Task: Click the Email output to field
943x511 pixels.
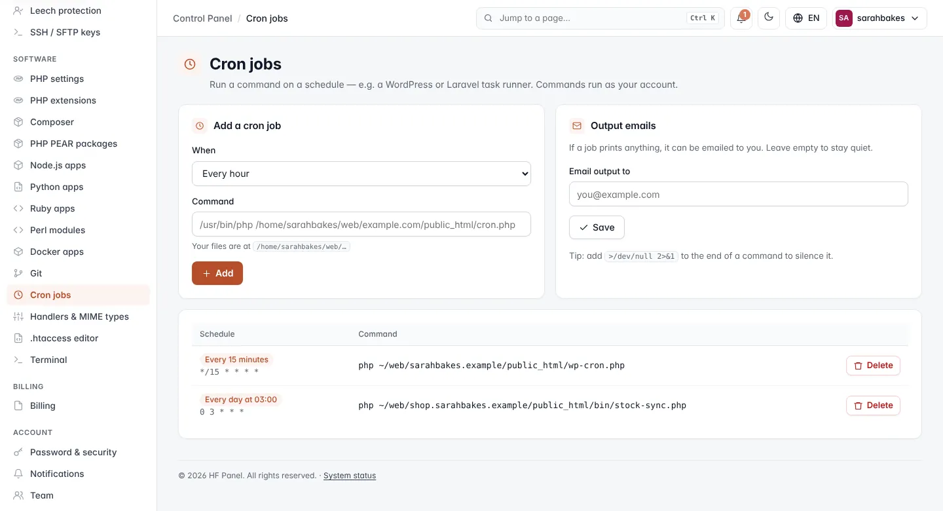Action: coord(739,195)
